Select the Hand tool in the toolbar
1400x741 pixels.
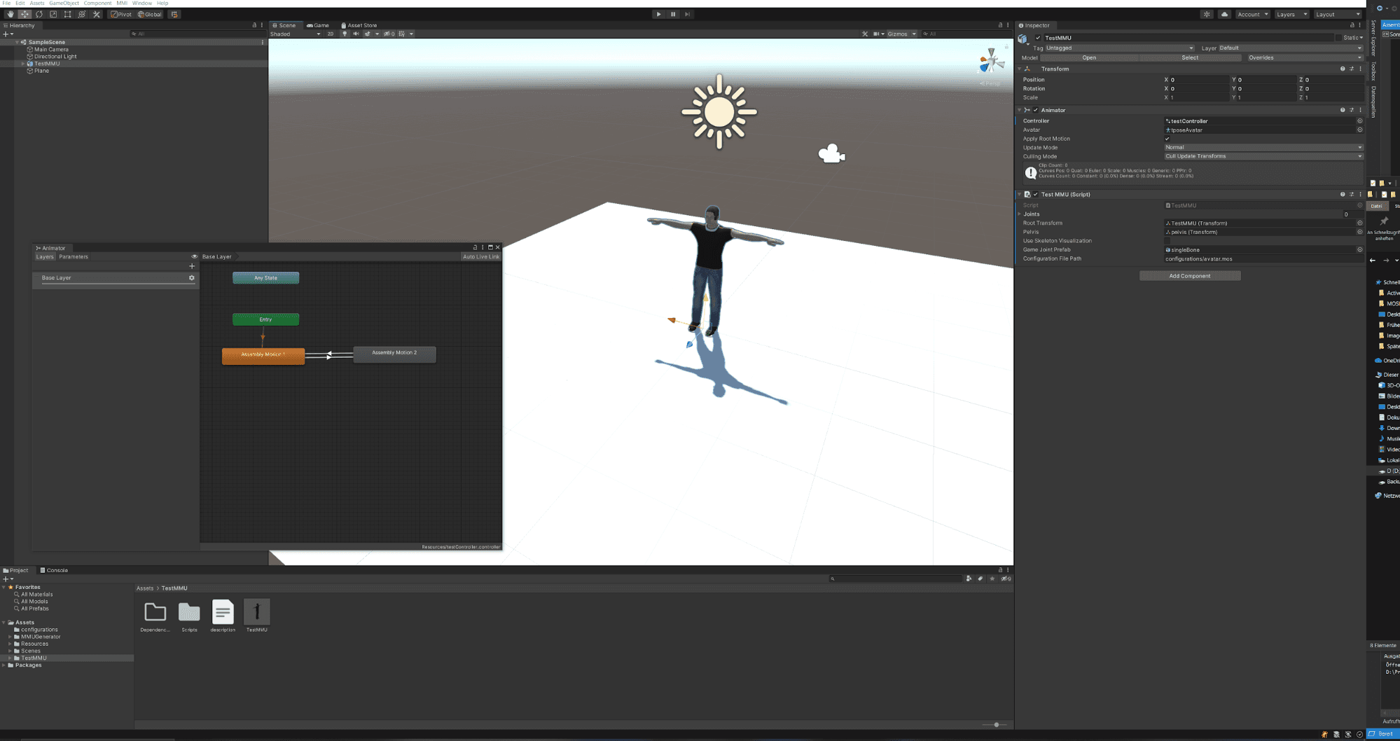point(10,14)
